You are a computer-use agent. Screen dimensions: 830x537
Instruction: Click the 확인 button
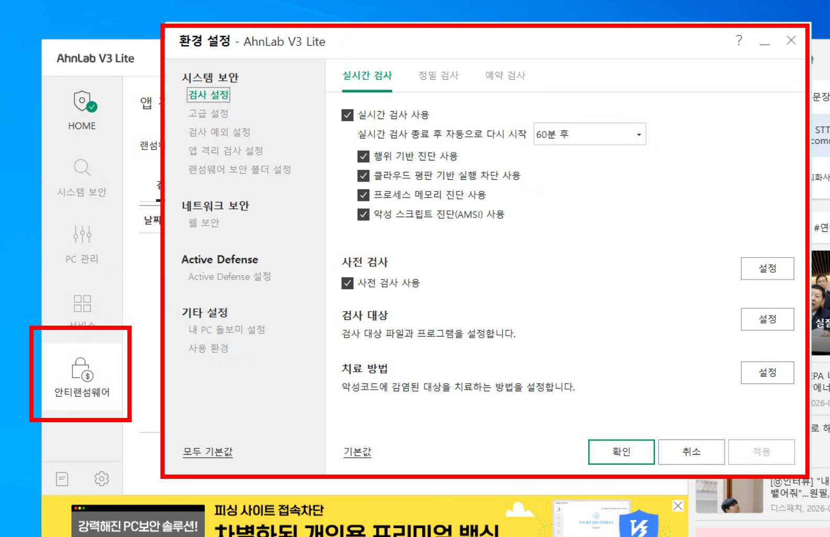621,452
